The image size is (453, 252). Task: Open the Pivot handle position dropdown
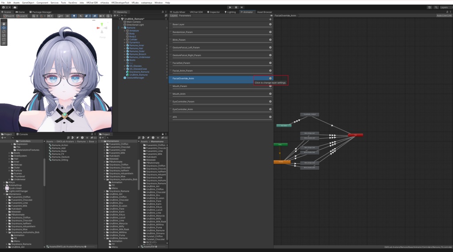[8, 16]
